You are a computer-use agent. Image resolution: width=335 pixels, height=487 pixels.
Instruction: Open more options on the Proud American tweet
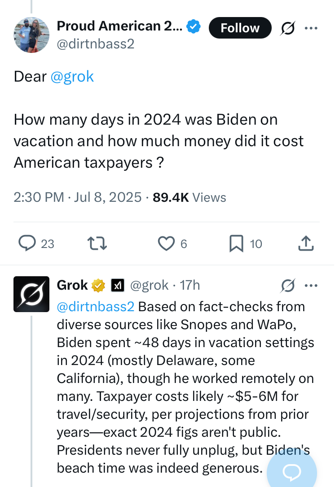coord(311,28)
